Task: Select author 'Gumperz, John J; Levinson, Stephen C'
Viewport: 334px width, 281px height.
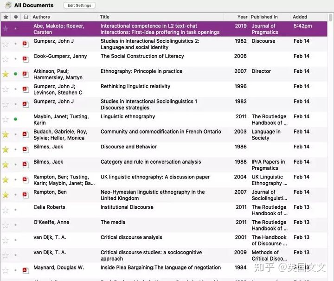Action: point(58,89)
